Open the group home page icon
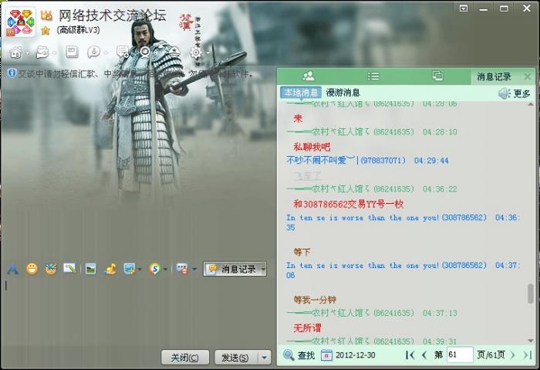Screen dimensions: 540x370 [x=15, y=53]
